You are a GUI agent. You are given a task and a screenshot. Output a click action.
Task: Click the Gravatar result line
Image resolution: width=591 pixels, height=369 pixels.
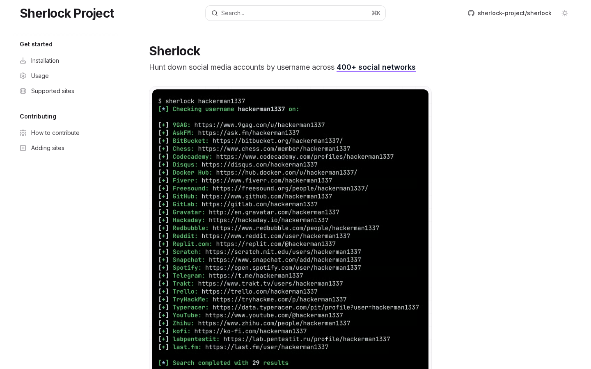[249, 212]
